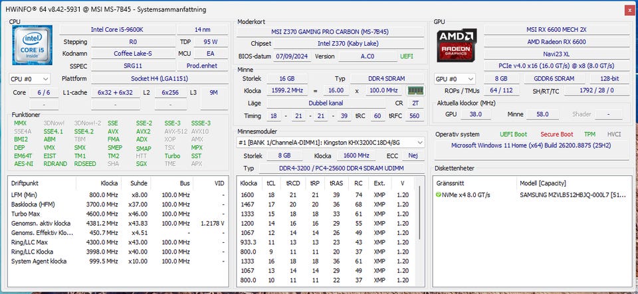Image resolution: width=638 pixels, height=294 pixels.
Task: Click the PCIe v4.0 x16 link field
Action: (x=556, y=66)
